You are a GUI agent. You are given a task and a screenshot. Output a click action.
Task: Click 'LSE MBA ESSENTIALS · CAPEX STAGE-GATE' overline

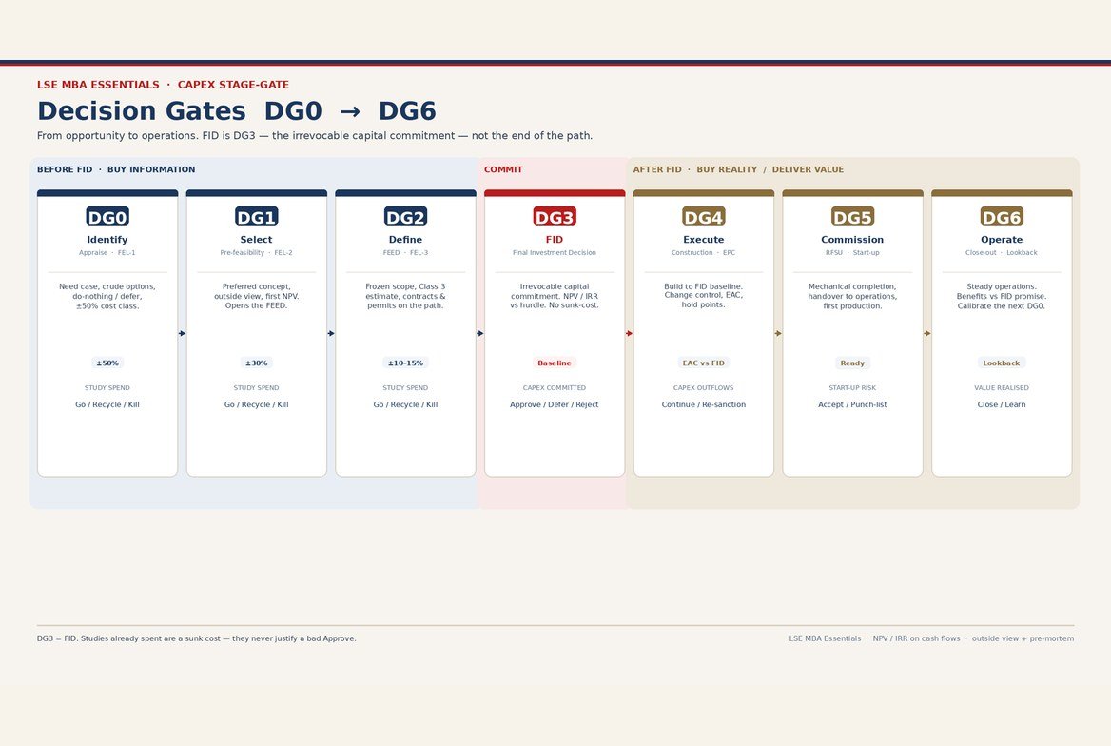pyautogui.click(x=163, y=85)
